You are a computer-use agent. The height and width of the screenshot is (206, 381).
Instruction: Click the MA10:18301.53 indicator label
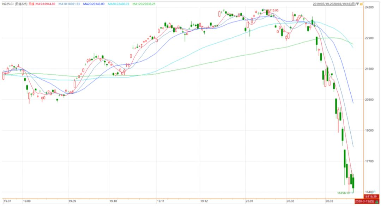[x=69, y=4]
